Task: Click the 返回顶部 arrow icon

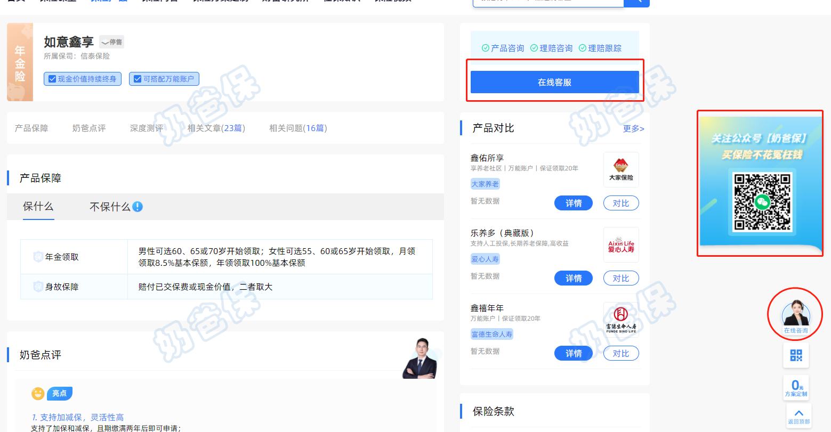Action: point(798,415)
